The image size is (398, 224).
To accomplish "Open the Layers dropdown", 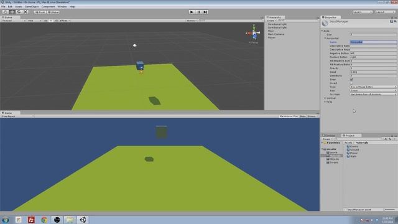I will (x=362, y=12).
